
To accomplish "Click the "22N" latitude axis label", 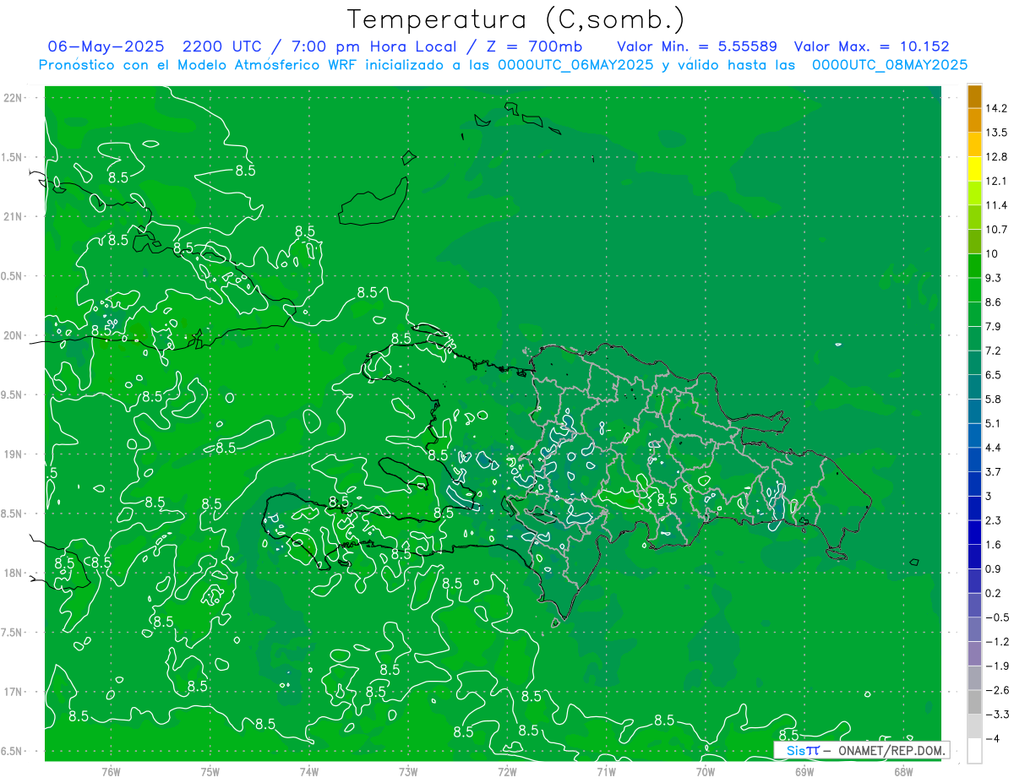I will pyautogui.click(x=13, y=98).
